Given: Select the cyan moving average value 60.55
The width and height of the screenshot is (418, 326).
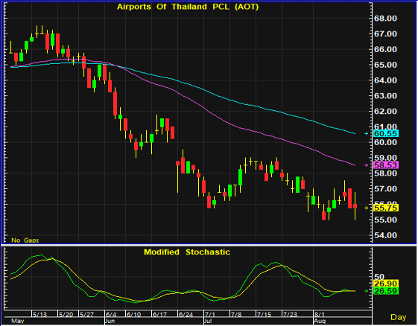Looking at the screenshot, I should pos(386,133).
